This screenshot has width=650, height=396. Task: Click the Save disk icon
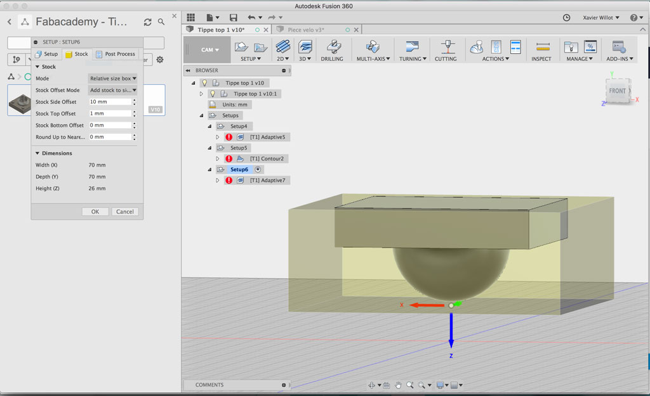[x=234, y=17]
